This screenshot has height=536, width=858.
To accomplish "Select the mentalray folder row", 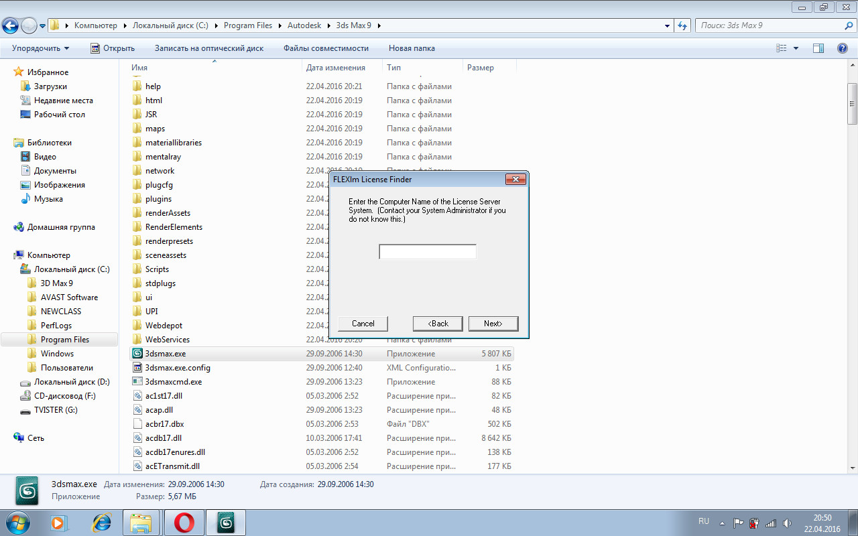I will [x=322, y=157].
